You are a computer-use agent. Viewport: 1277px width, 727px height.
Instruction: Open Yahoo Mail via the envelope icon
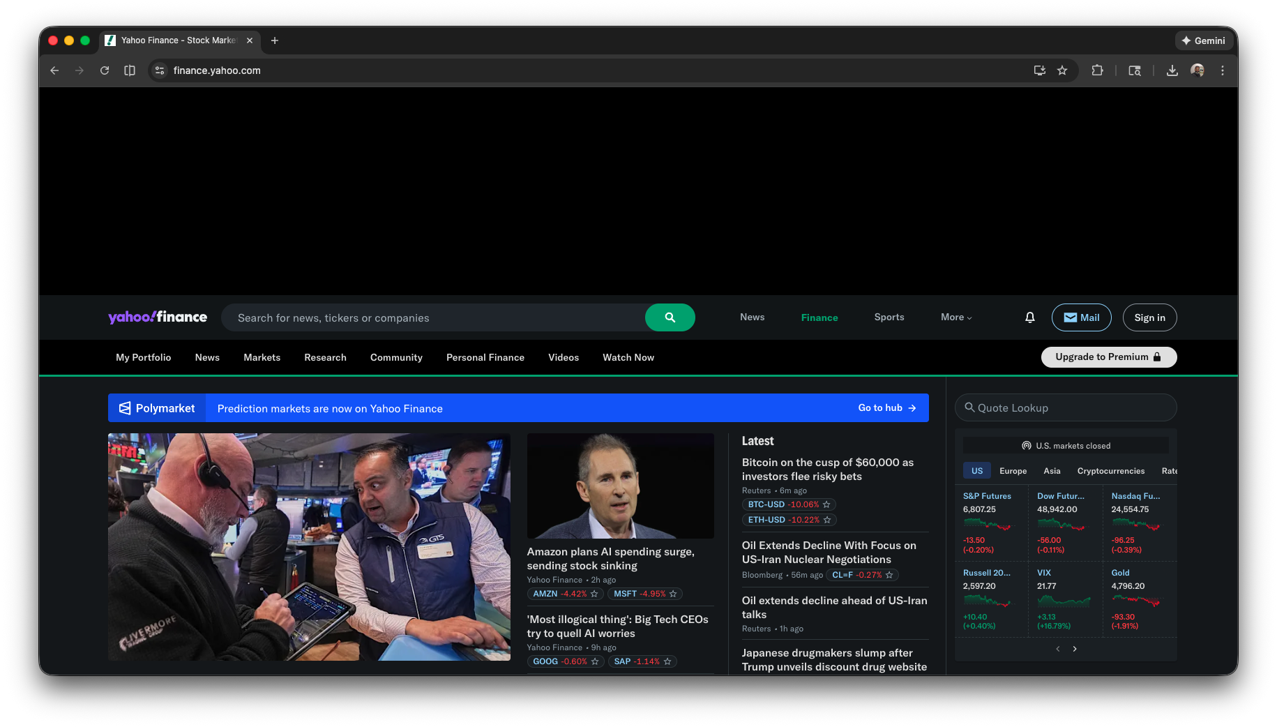click(1081, 317)
